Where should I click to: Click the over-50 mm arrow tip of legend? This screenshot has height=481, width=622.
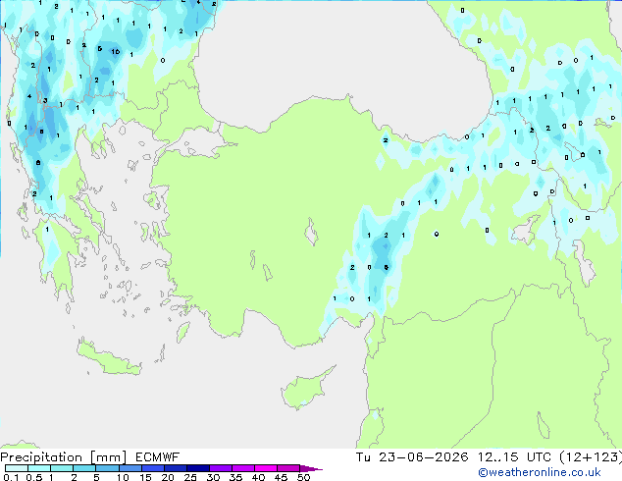click(x=310, y=468)
